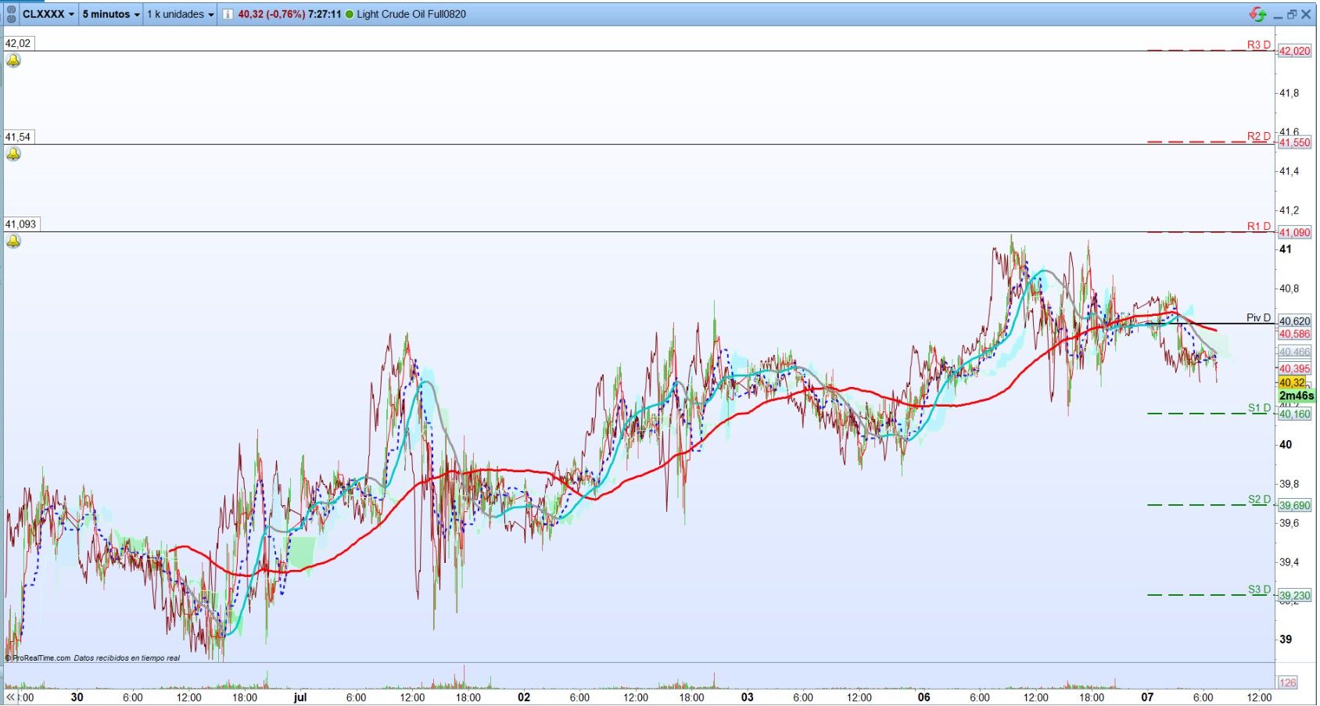Click the 42,02 alert level label
Screen dimensions: 1320x706
(x=18, y=43)
